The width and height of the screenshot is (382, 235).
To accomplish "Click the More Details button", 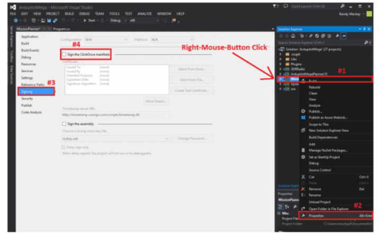I will 156,101.
